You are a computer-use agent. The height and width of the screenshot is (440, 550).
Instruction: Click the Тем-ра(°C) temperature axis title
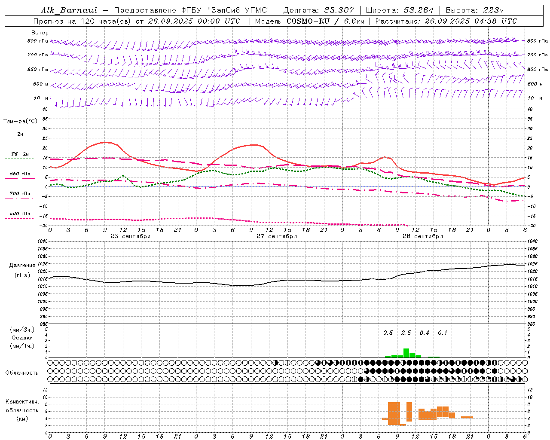click(x=20, y=121)
